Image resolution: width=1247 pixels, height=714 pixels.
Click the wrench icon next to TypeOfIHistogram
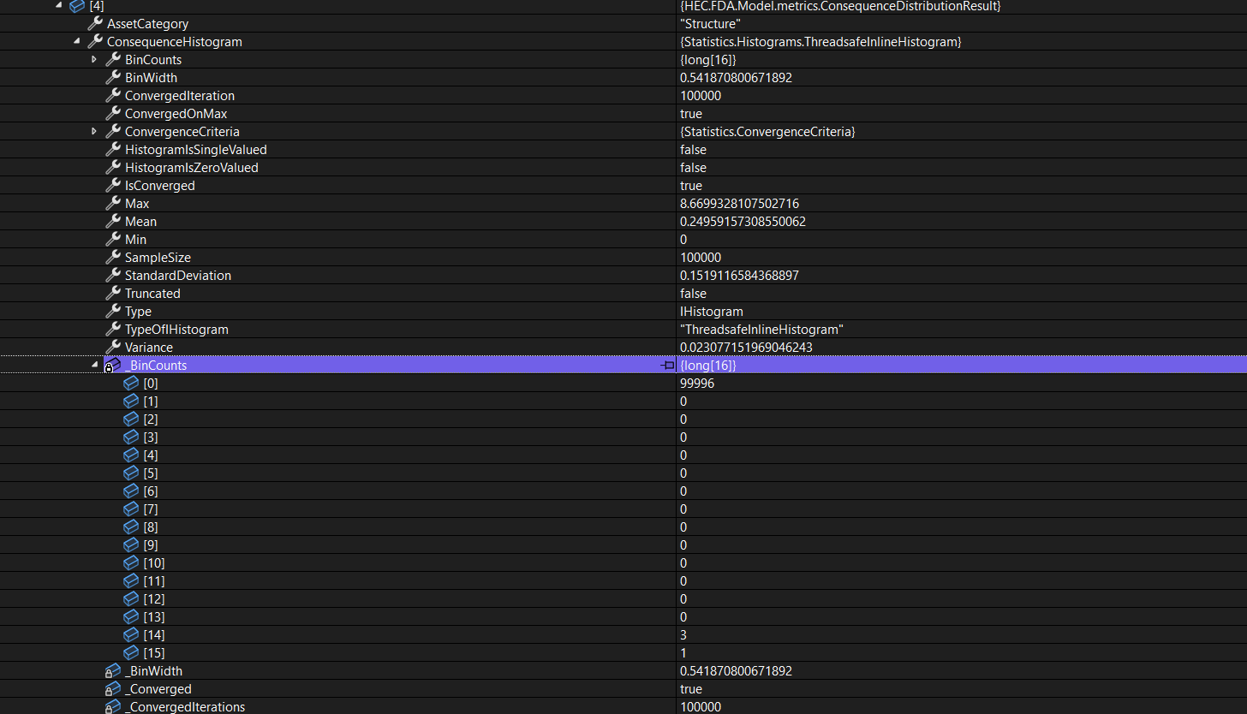click(112, 329)
